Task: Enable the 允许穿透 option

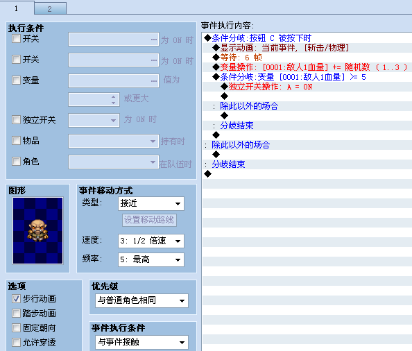Action: pyautogui.click(x=16, y=343)
